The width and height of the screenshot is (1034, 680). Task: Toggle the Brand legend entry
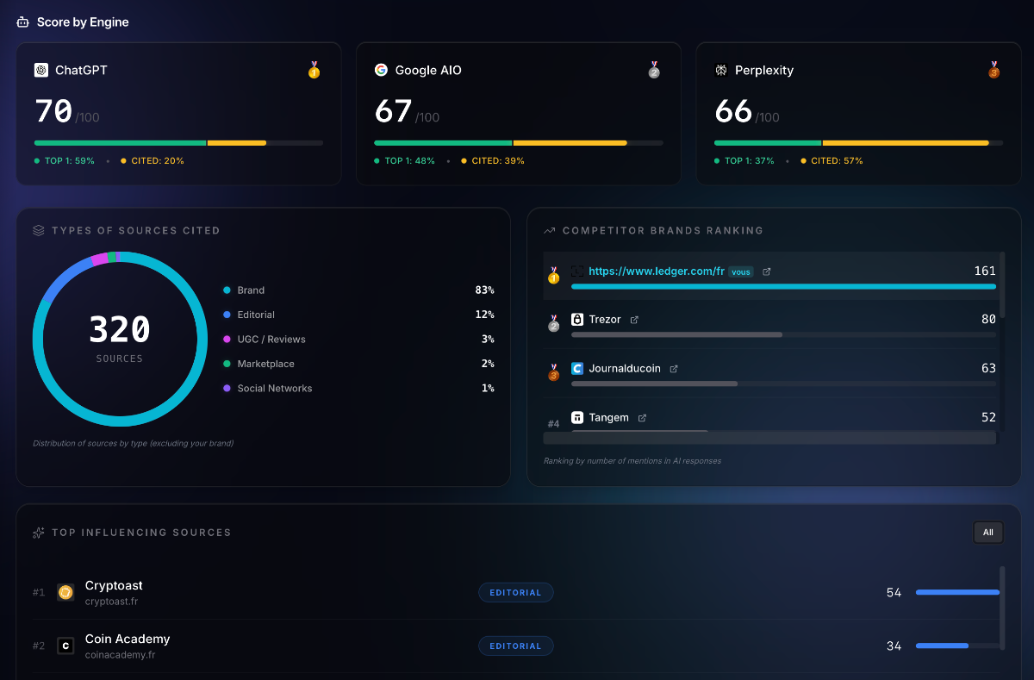point(251,290)
